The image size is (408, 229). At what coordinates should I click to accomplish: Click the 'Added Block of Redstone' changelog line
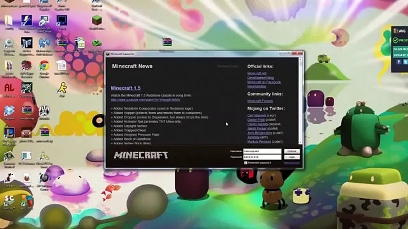click(x=131, y=139)
